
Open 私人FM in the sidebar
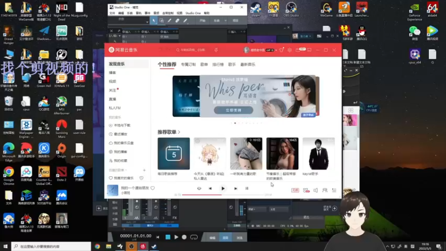[x=115, y=108]
